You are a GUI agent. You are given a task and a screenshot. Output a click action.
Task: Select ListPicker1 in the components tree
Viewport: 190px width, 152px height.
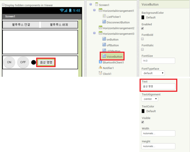coord(114,17)
